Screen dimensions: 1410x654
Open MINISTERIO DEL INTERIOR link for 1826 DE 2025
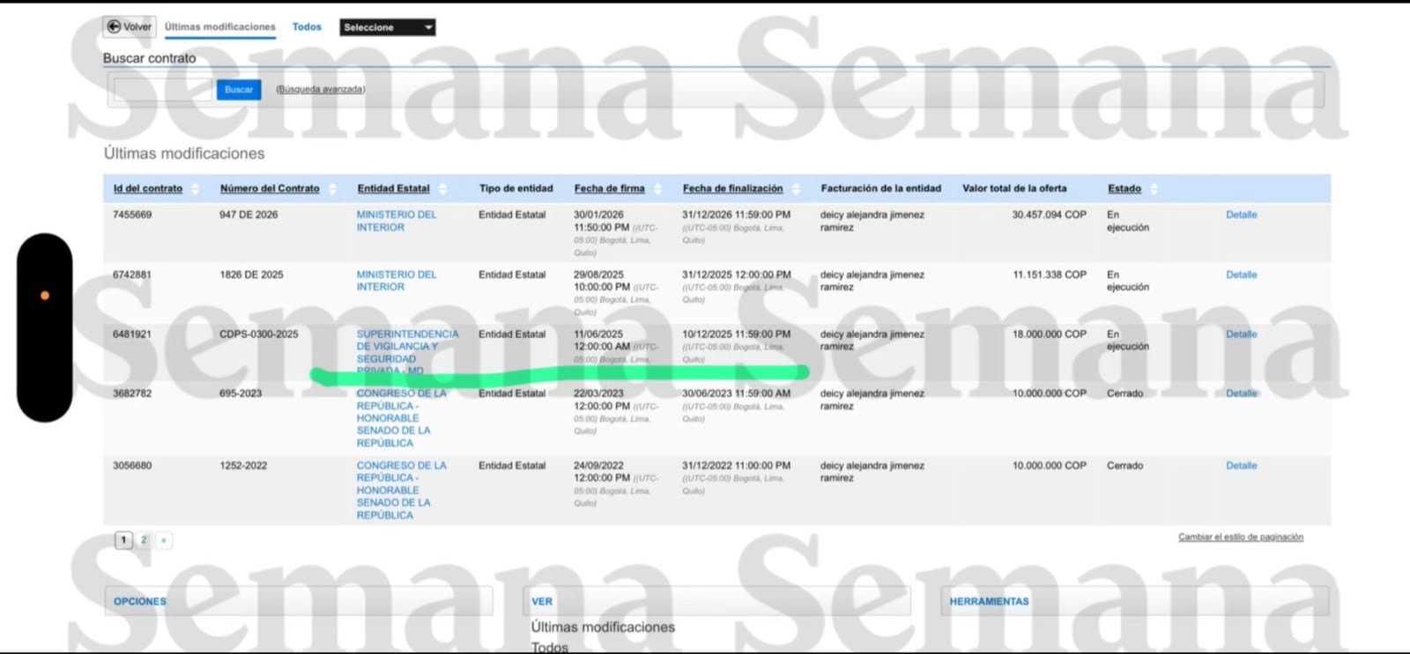tap(397, 281)
